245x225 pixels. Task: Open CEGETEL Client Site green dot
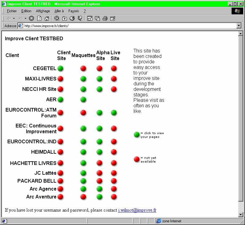coord(60,68)
